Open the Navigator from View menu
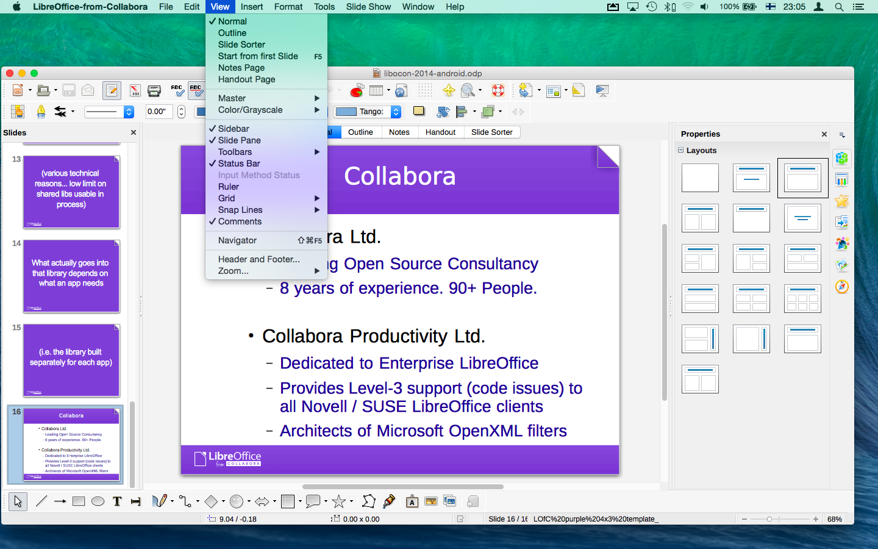The height and width of the screenshot is (549, 878). point(266,240)
